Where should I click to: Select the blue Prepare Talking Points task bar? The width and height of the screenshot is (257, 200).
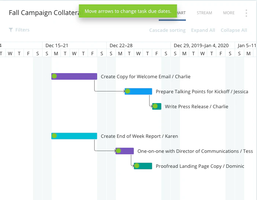(138, 91)
